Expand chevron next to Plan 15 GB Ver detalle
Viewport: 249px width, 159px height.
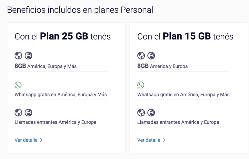click(164, 140)
